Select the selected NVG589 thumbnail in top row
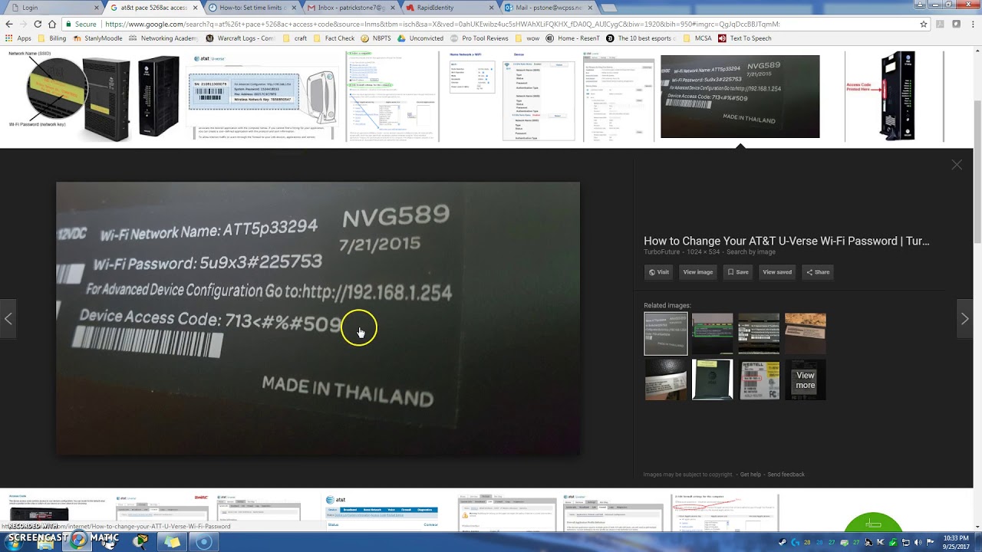982x552 pixels. click(740, 97)
